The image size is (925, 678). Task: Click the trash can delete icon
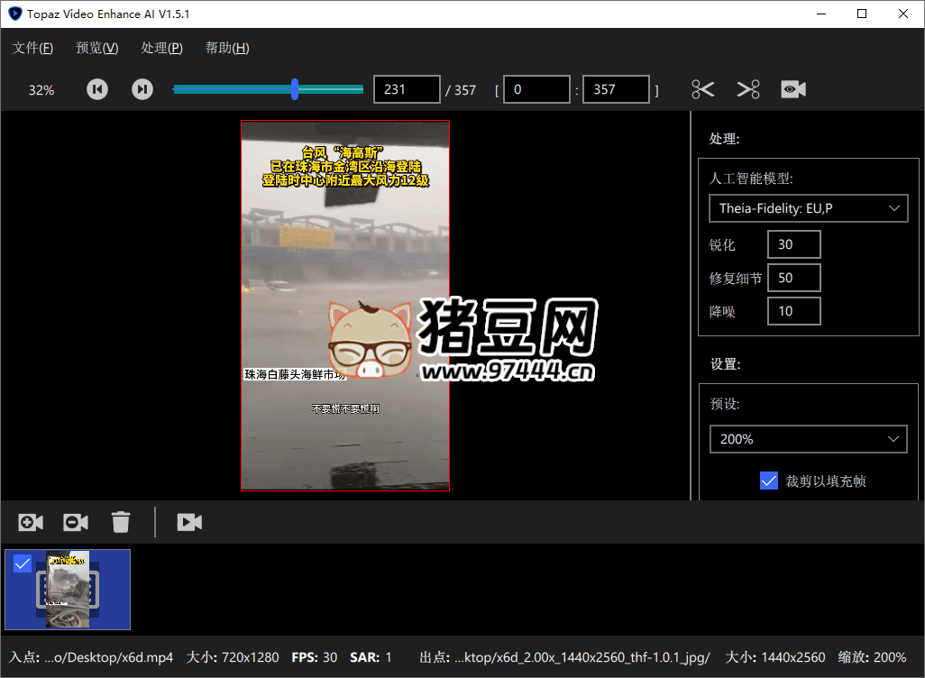tap(121, 522)
